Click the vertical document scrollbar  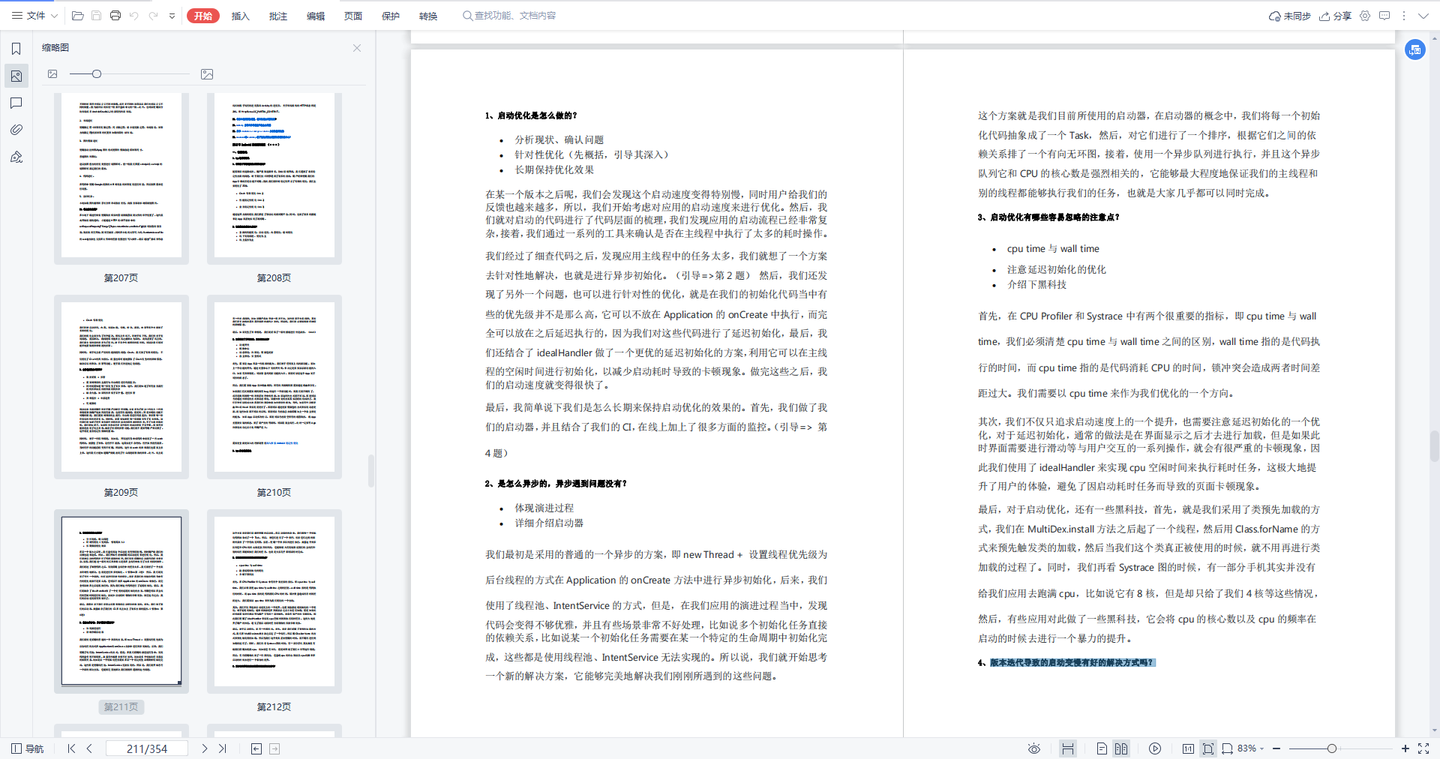tap(1434, 447)
